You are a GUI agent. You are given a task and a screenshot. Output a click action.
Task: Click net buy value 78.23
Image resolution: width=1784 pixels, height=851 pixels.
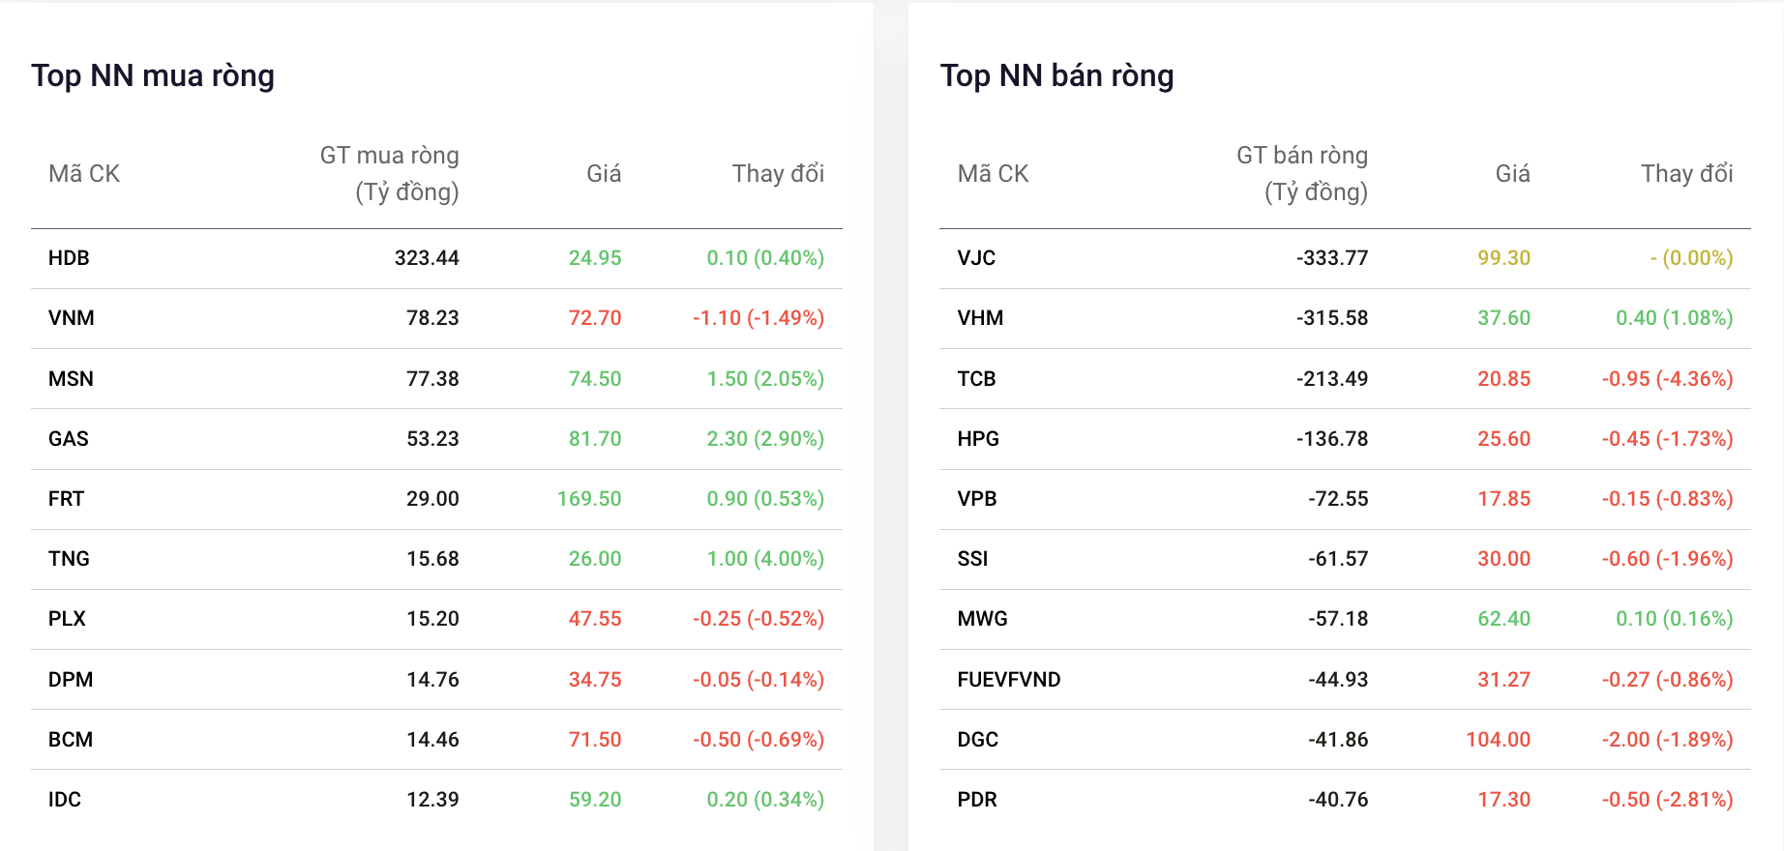click(x=432, y=318)
